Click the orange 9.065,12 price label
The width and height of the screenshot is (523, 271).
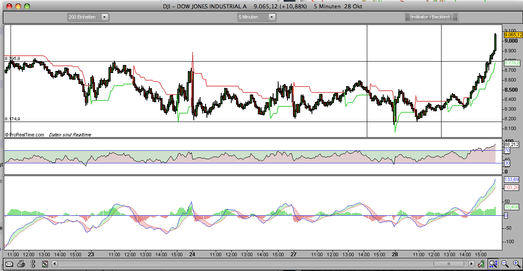pos(513,35)
